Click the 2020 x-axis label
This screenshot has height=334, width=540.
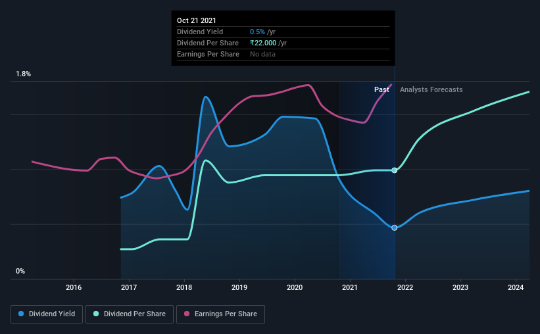point(295,287)
